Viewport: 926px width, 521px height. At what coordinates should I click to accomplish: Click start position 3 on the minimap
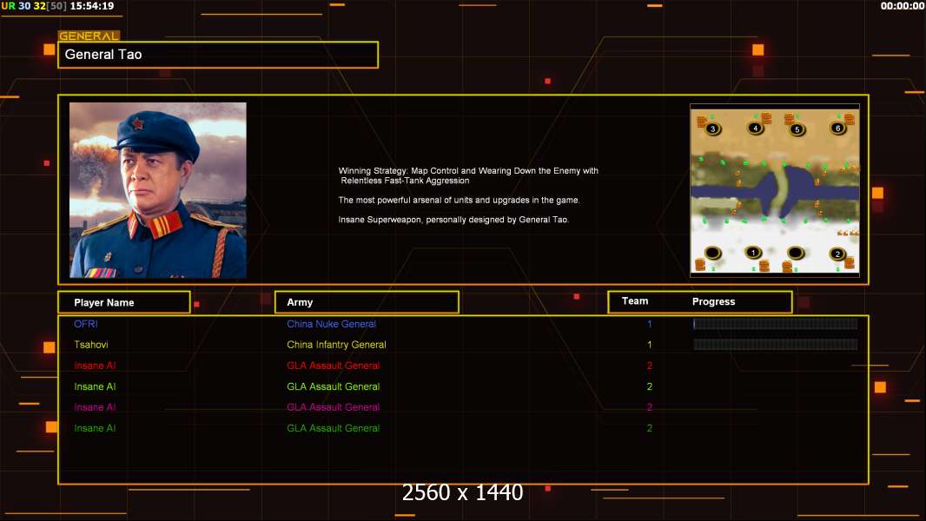713,129
